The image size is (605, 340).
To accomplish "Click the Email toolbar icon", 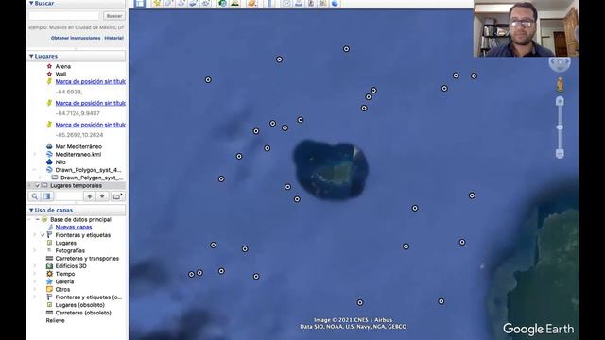I will [x=286, y=3].
